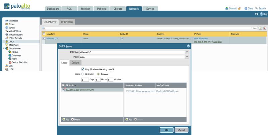The width and height of the screenshot is (268, 135).
Task: Open the Mode dropdown arrow
Action: click(x=187, y=57)
